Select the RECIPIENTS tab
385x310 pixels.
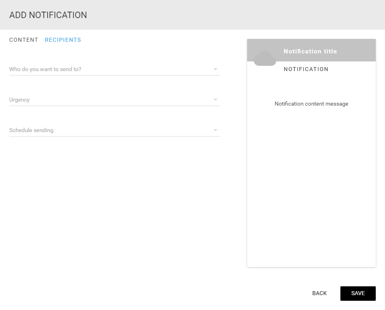(x=63, y=40)
